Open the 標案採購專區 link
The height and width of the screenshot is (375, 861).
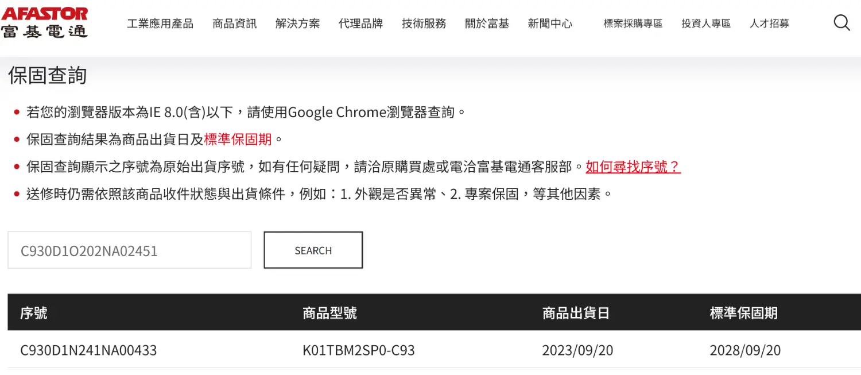633,24
